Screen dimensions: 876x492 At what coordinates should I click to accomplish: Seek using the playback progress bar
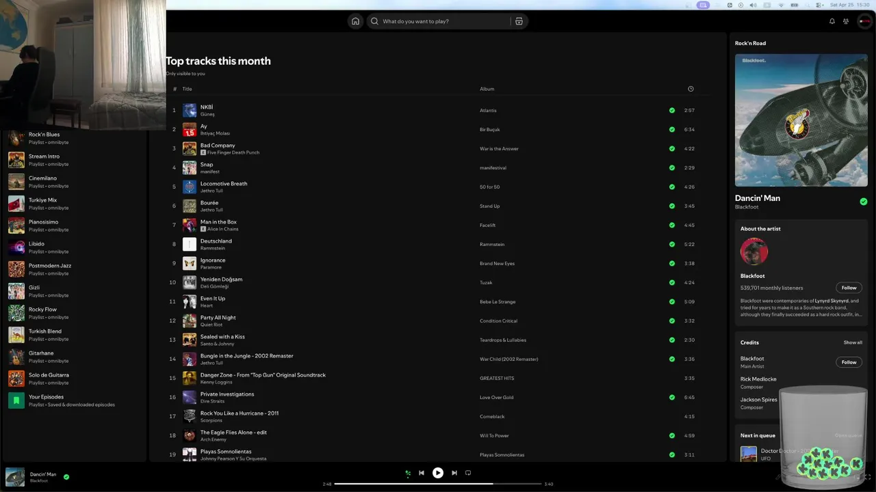438,484
